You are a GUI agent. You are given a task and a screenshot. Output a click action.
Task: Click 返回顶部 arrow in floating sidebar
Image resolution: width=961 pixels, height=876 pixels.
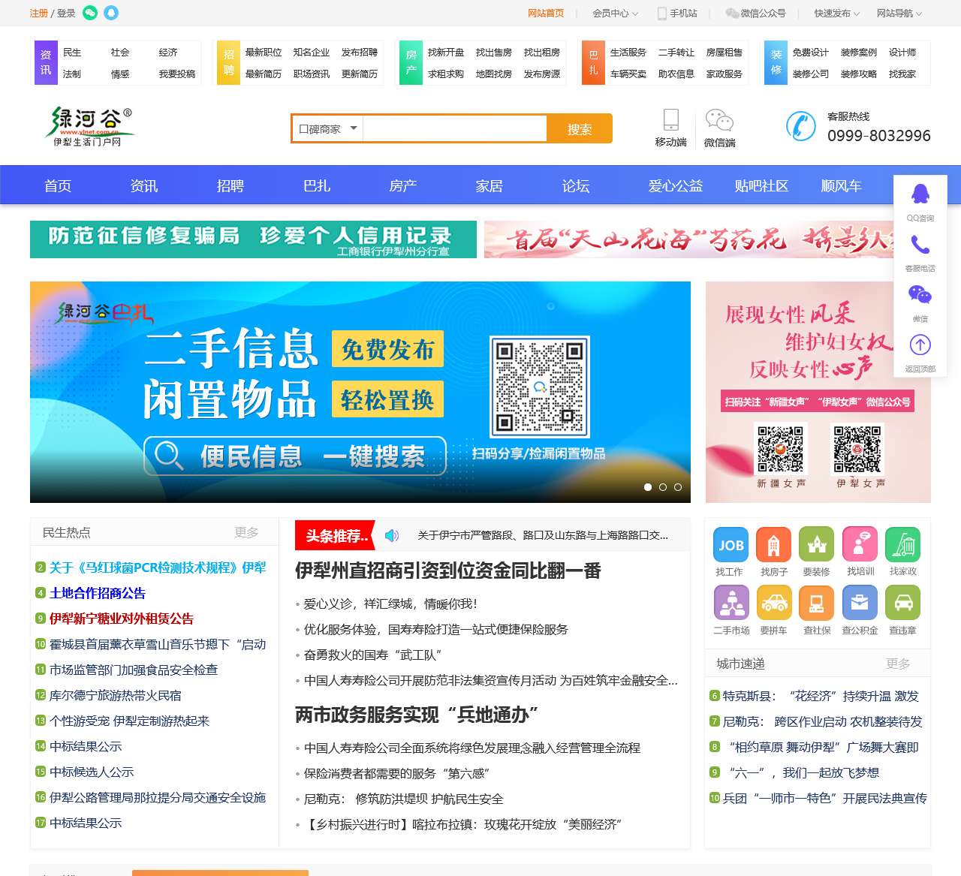920,345
